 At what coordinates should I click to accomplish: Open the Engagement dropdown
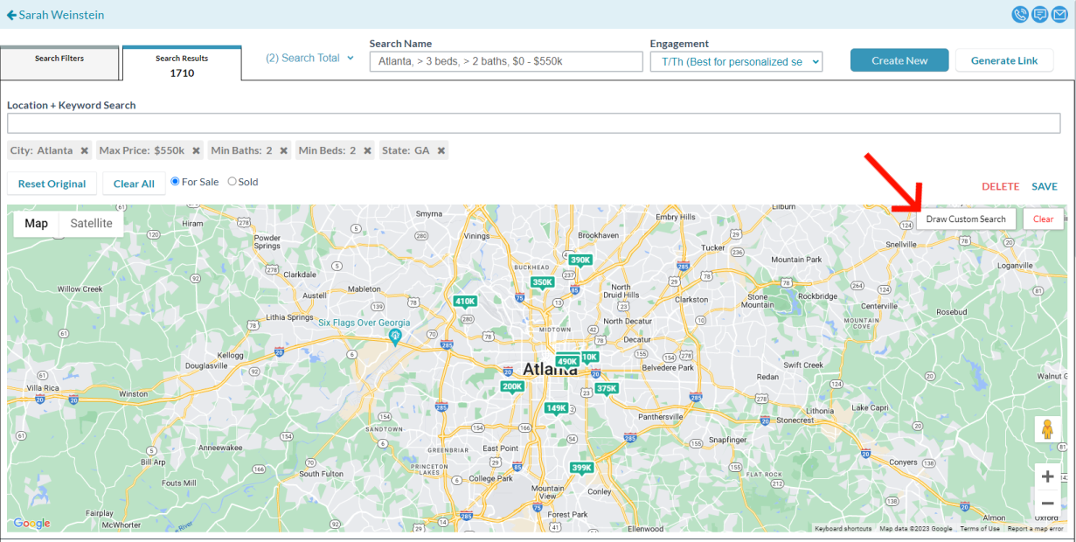(736, 61)
